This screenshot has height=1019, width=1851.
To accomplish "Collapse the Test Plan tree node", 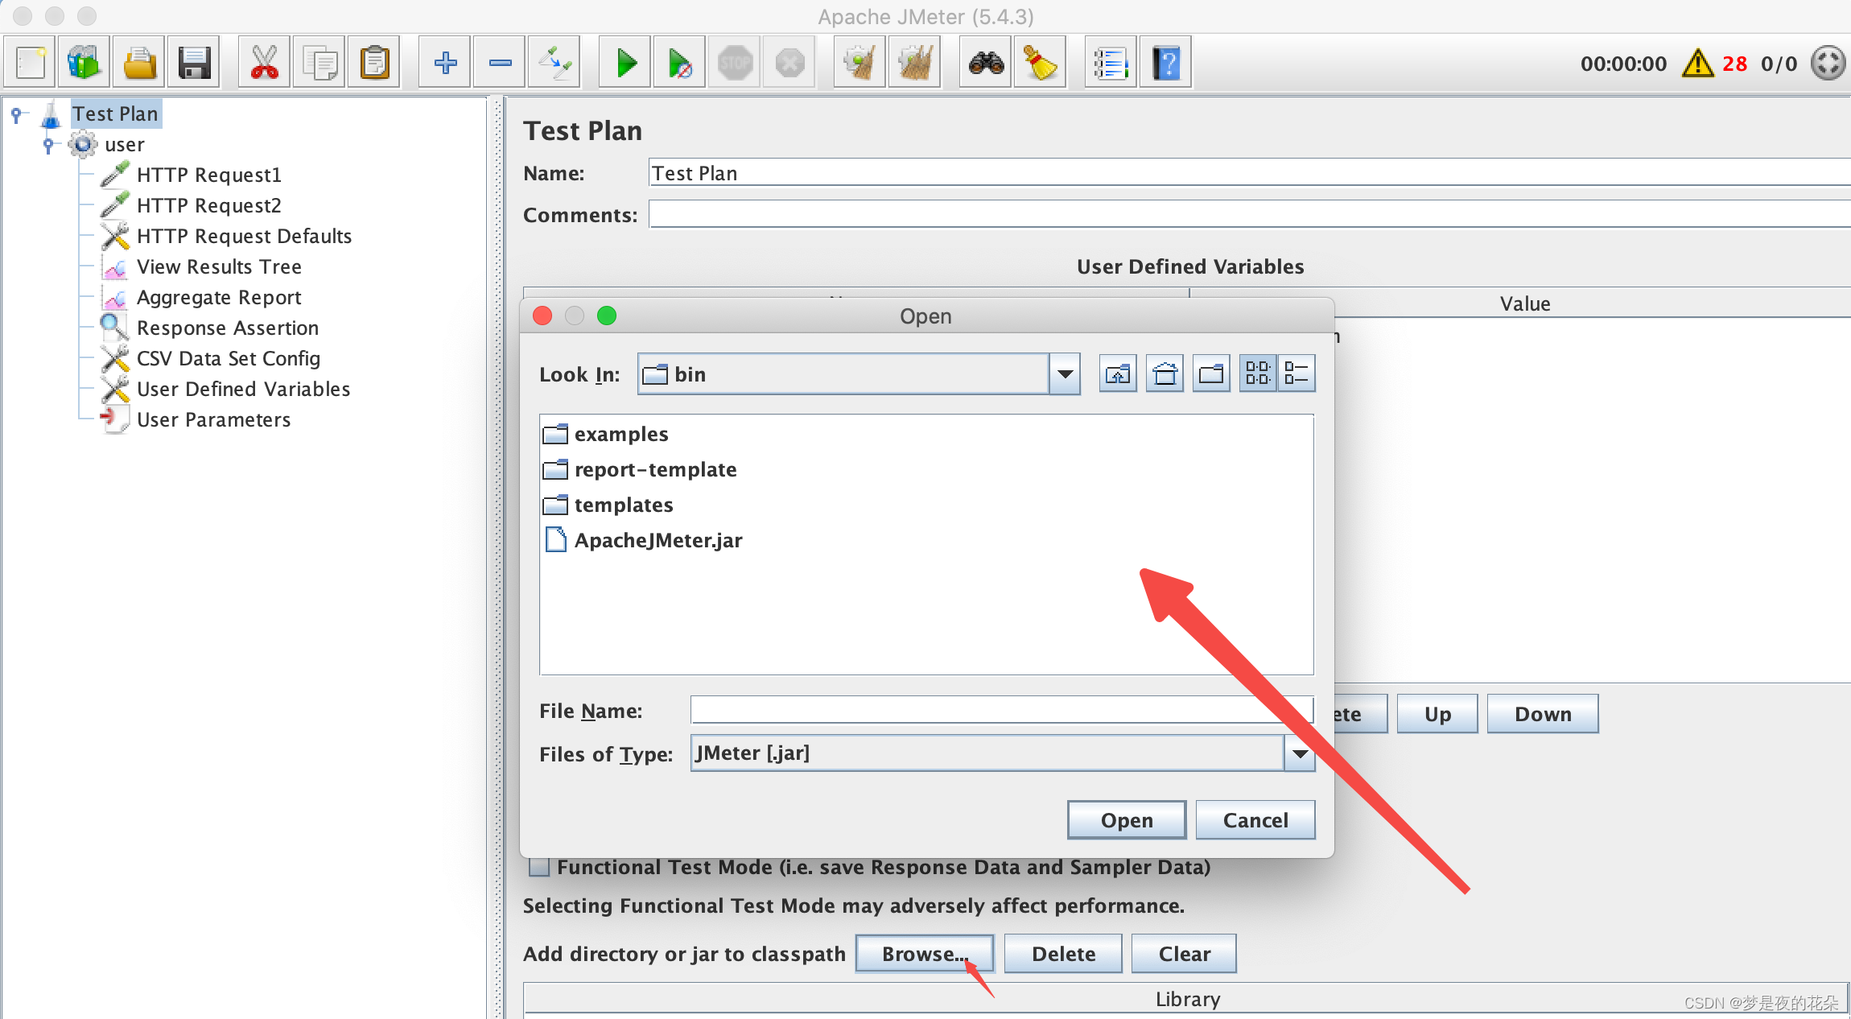I will click(17, 114).
